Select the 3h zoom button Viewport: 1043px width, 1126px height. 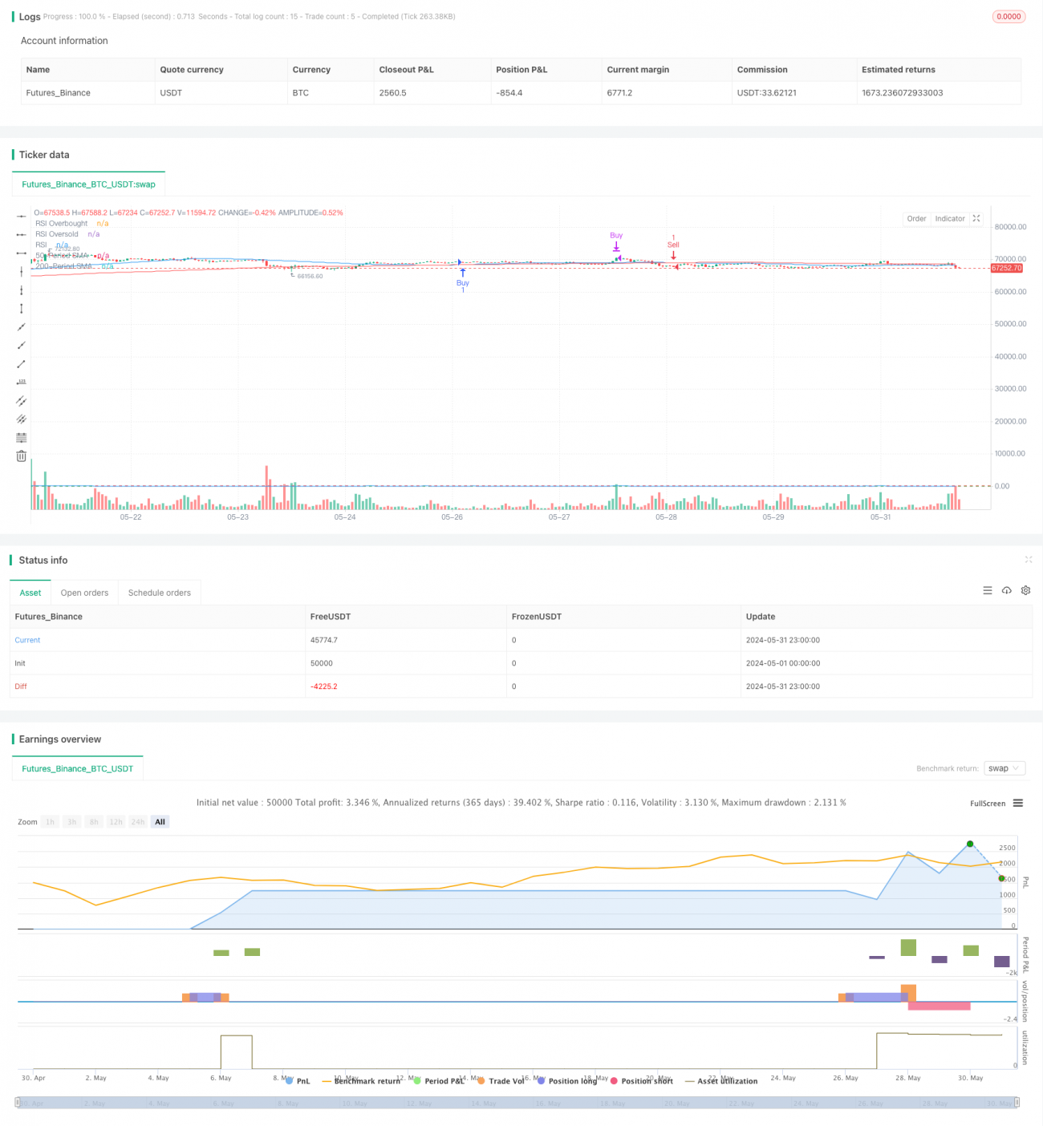[x=72, y=822]
